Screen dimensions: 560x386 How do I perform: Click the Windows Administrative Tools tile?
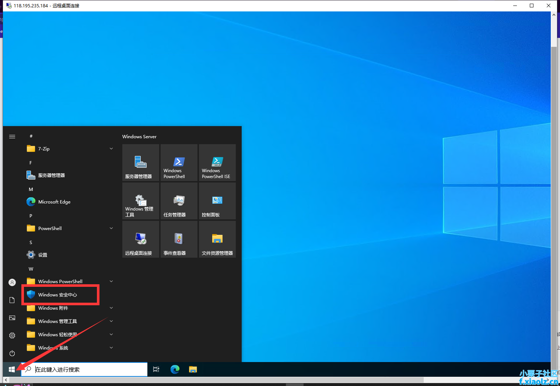tap(140, 201)
